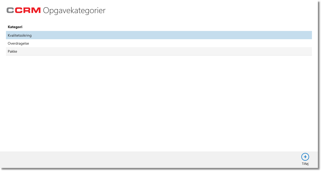The image size is (321, 171).
Task: Click the Tilføj label under the plus icon
Action: [305, 164]
